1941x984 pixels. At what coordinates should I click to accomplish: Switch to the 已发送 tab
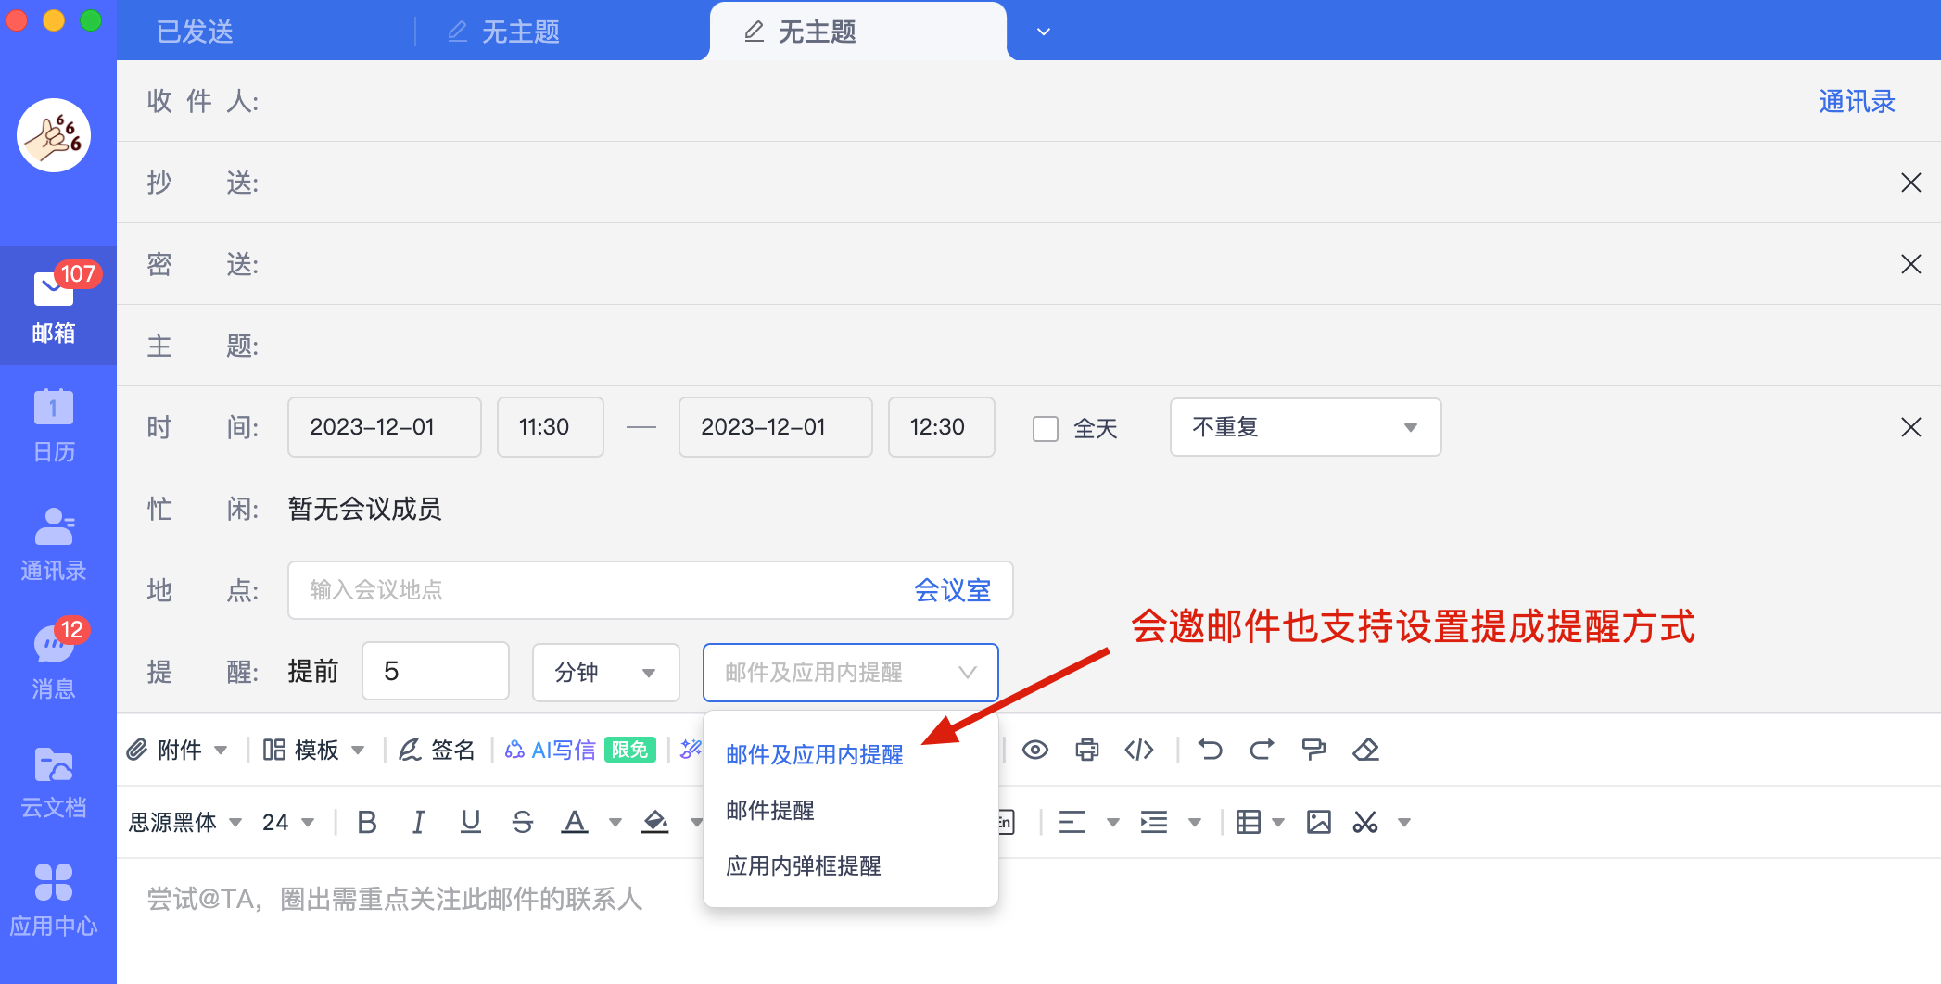195,32
